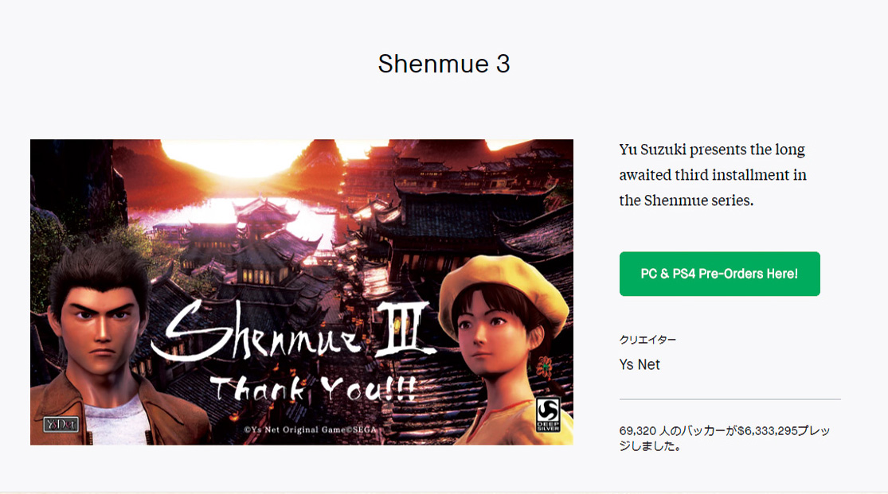
Task: Click the Ys Net Original Game SEGA copyright line
Action: pos(311,430)
